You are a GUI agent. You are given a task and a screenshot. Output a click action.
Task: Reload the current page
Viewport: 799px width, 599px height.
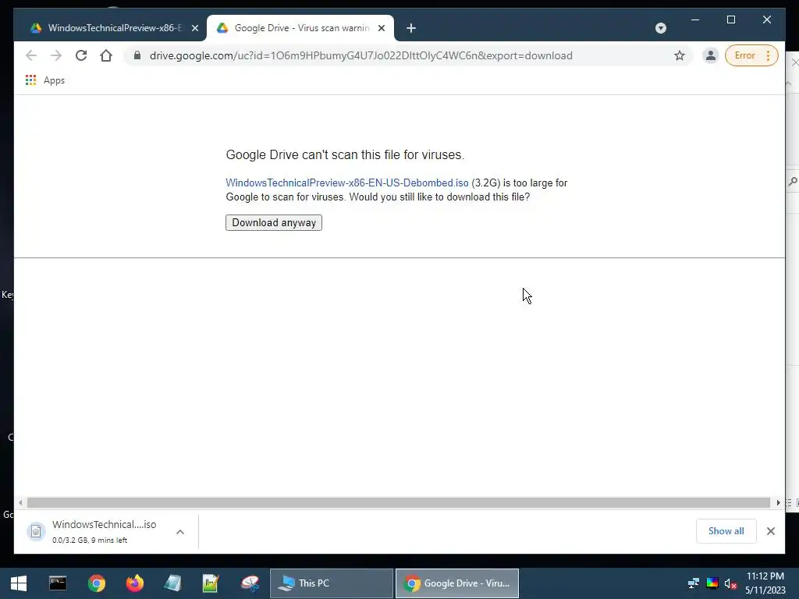[81, 55]
